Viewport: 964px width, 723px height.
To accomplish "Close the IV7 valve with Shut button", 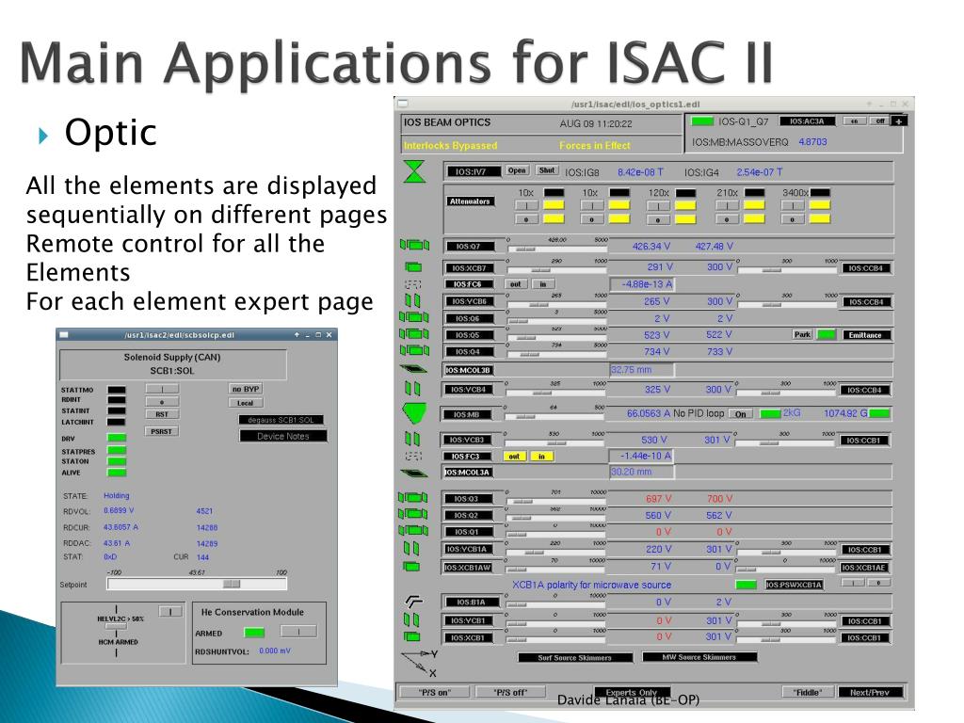I will (x=547, y=171).
